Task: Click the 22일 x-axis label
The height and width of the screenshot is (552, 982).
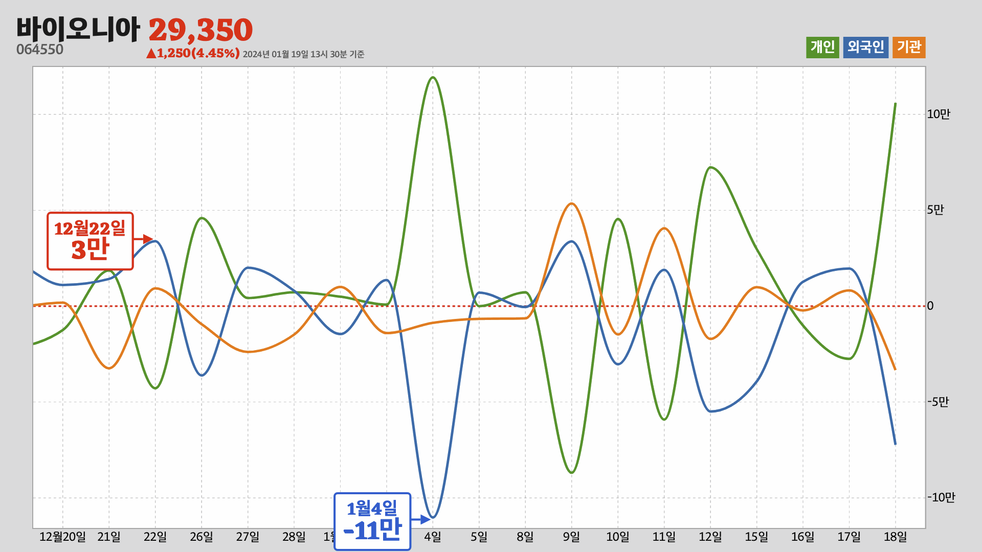Action: tap(155, 537)
